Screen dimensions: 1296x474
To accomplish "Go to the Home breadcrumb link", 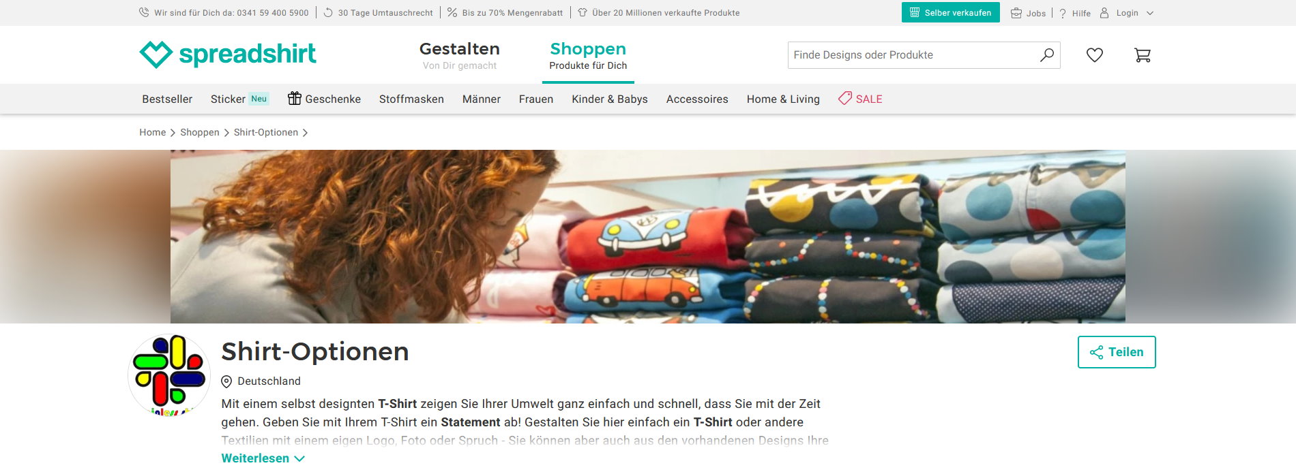I will [153, 132].
